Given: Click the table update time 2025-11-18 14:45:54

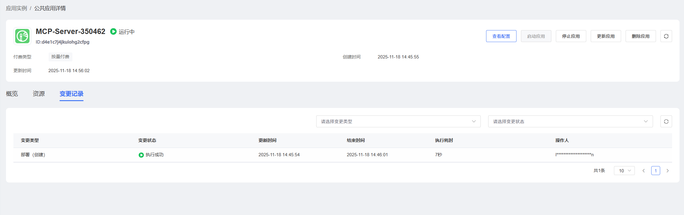Looking at the screenshot, I should (x=279, y=155).
